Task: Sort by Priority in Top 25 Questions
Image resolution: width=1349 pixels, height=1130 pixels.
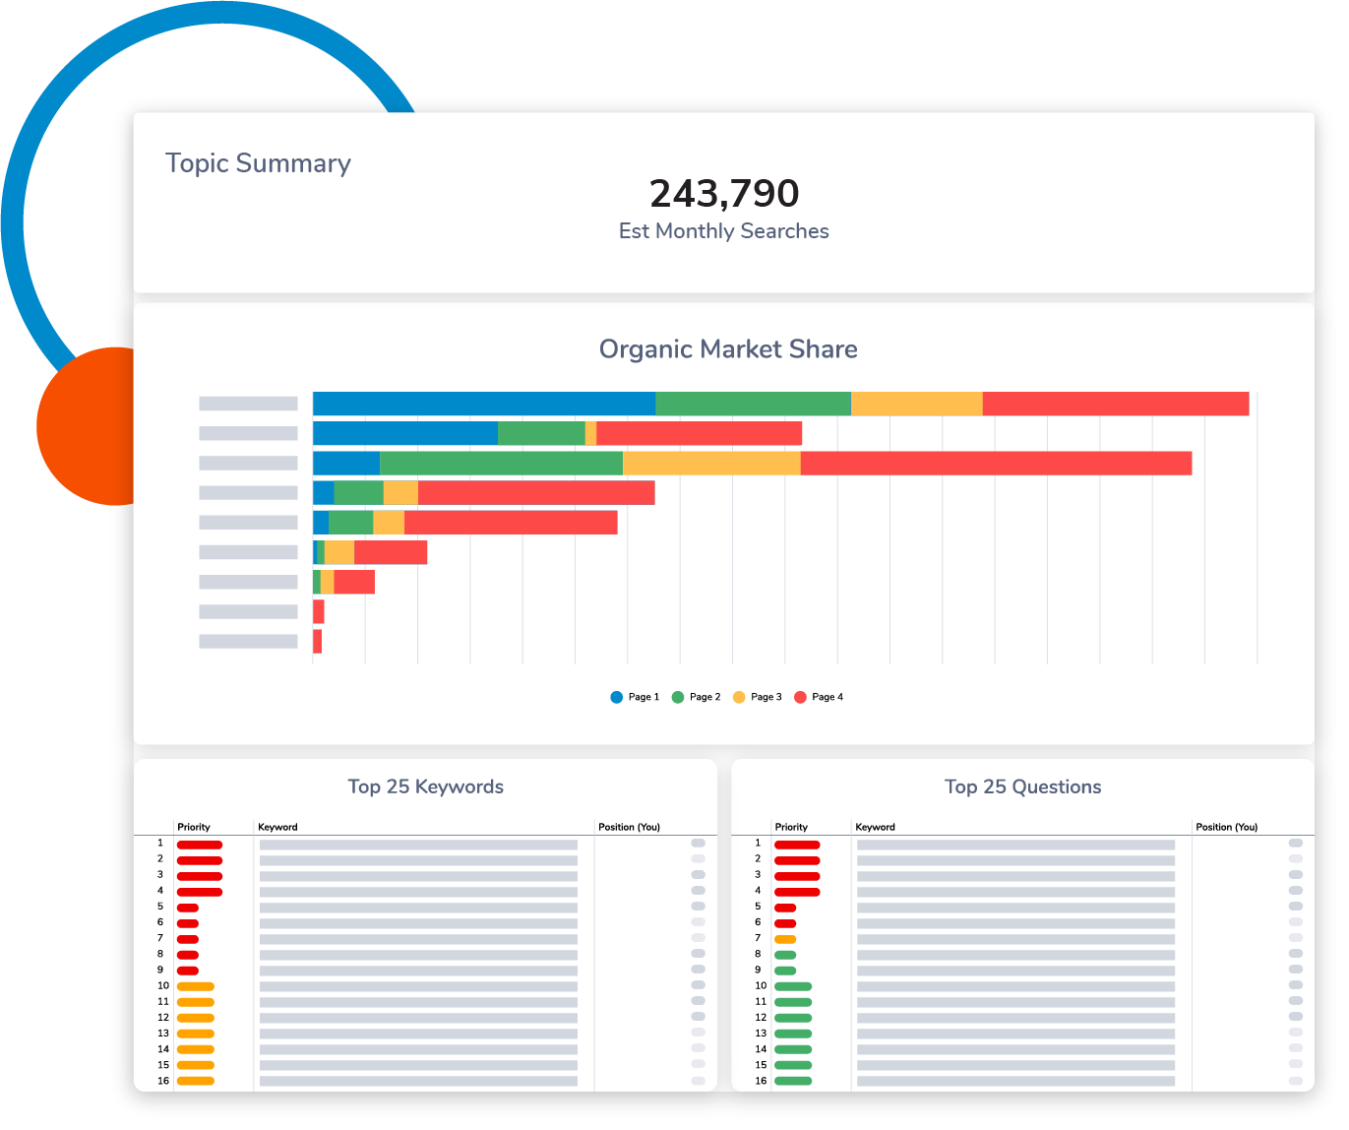Action: pyautogui.click(x=791, y=827)
